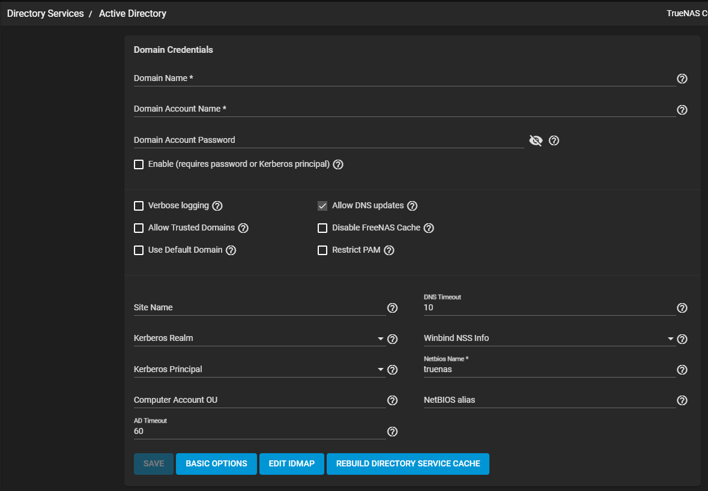
Task: Select Active Directory breadcrumb item
Action: pos(133,13)
